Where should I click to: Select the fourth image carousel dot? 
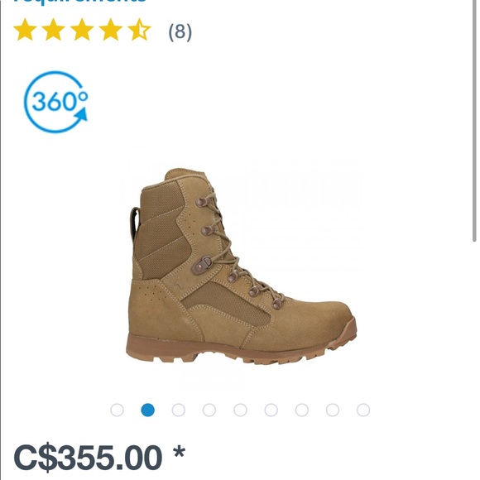point(209,410)
